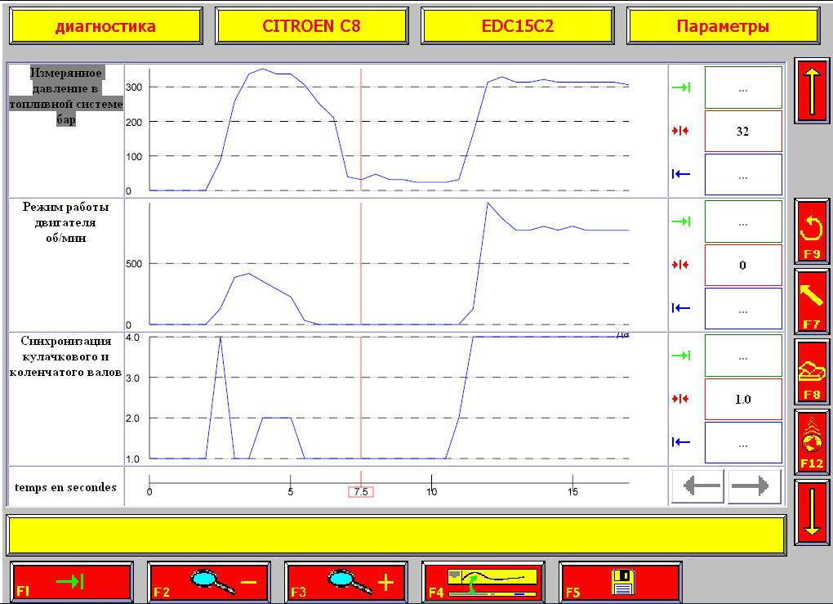Screen dimensions: 833x604
Task: Click the F1 green arrow marker button
Action: (73, 582)
